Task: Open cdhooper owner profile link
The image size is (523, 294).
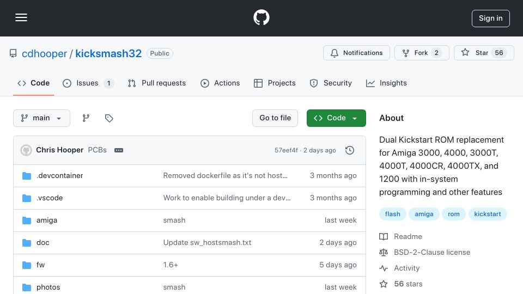Action: [x=44, y=53]
